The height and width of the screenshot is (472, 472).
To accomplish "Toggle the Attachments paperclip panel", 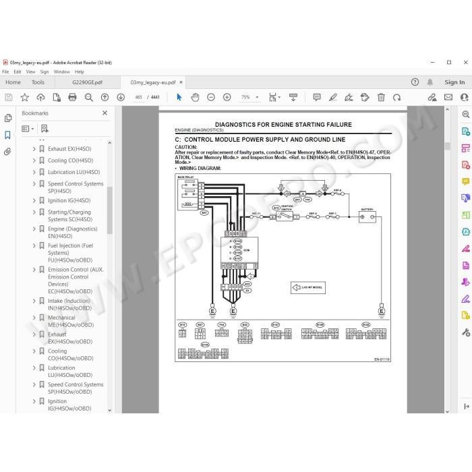I will pos(7,152).
